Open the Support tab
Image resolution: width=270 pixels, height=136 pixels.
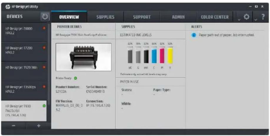(142, 17)
